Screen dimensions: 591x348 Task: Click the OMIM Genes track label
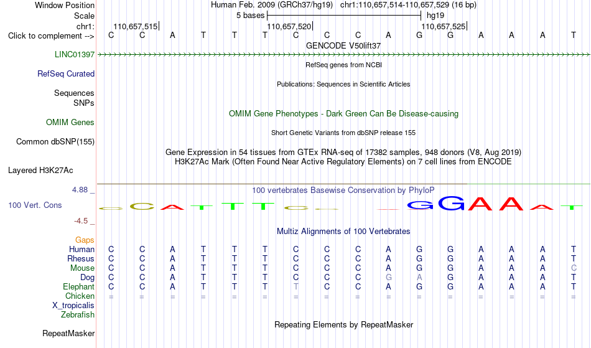click(x=70, y=122)
